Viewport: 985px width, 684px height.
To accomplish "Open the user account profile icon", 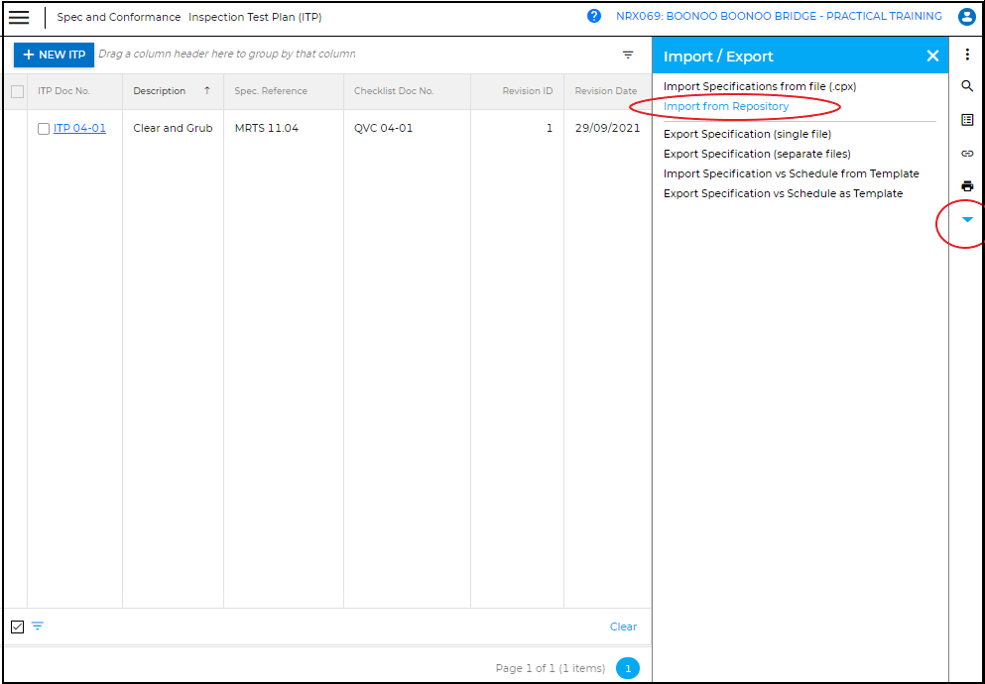I will tap(966, 17).
